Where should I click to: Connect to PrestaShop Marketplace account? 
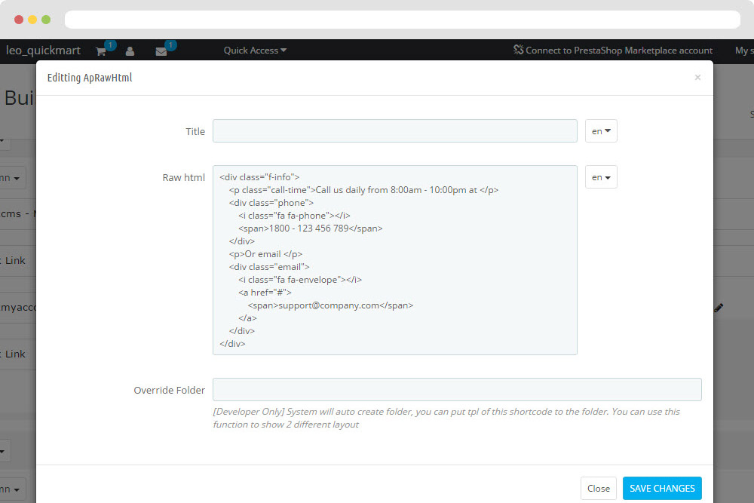612,51
